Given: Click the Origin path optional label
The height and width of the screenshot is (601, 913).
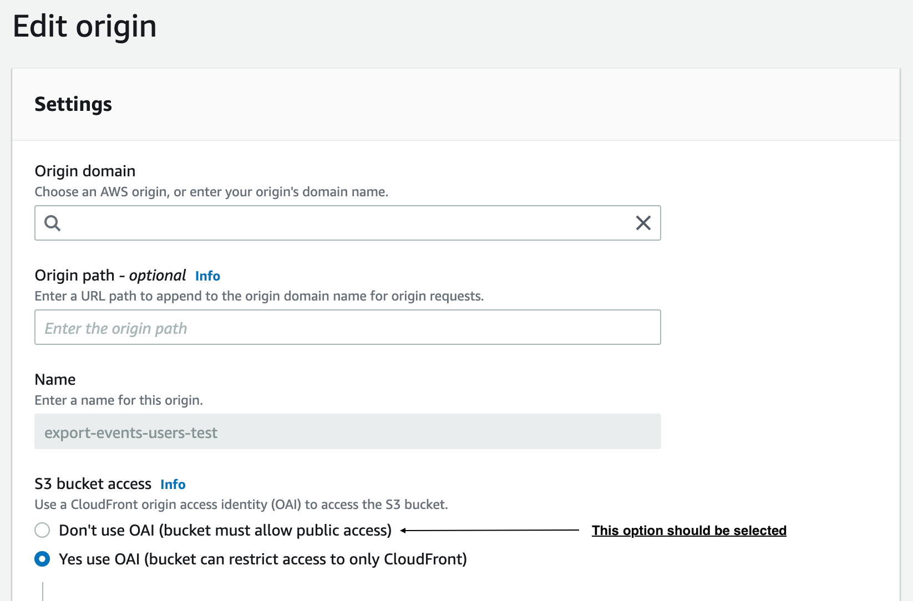Looking at the screenshot, I should point(110,274).
